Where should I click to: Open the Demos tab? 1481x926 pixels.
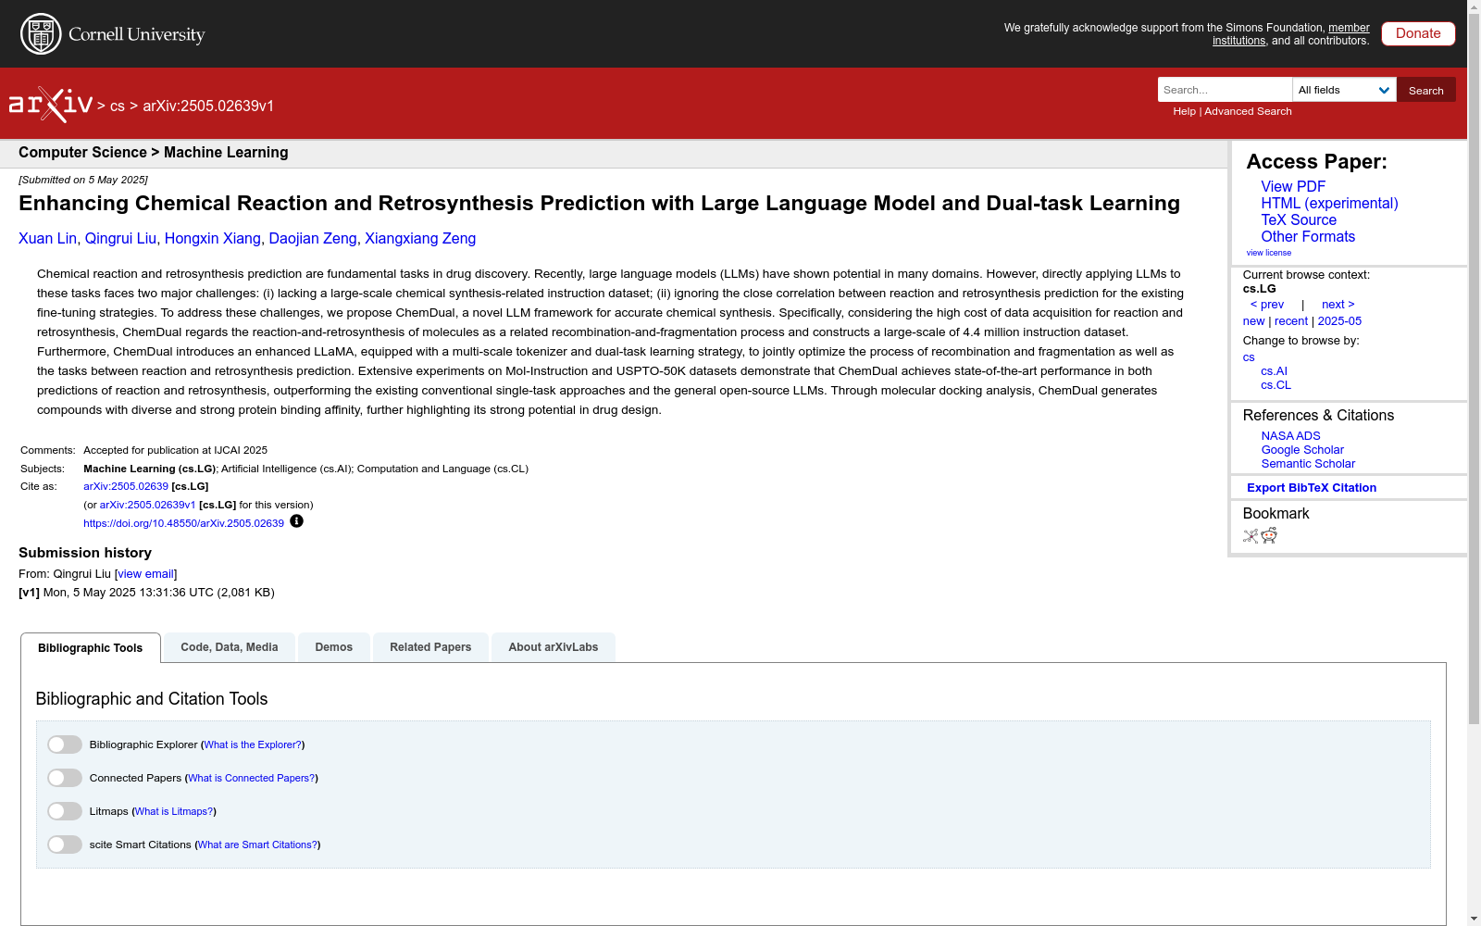coord(334,647)
